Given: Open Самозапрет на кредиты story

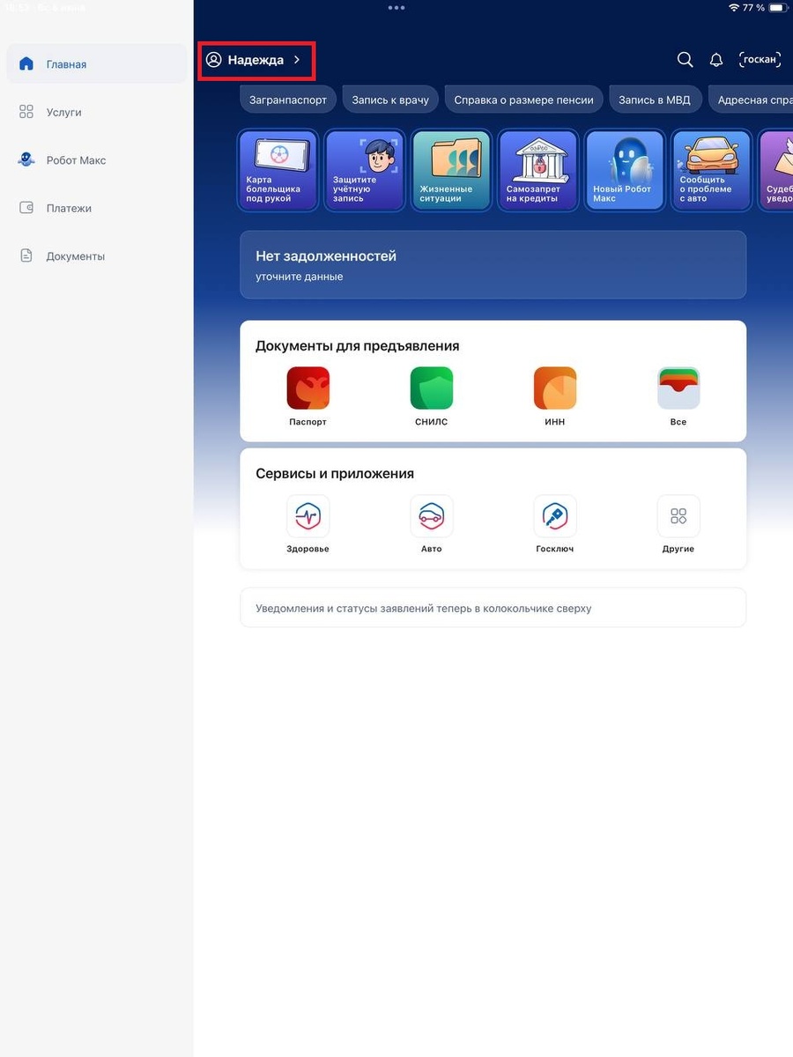Looking at the screenshot, I should 538,170.
